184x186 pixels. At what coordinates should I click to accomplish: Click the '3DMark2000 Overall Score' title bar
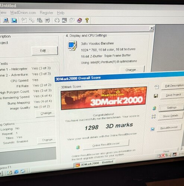[119, 77]
